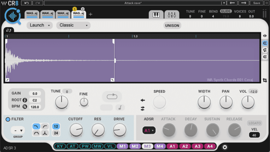Select the first WAS..aj sample tab
This screenshot has height=152, width=270.
pos(32,14)
